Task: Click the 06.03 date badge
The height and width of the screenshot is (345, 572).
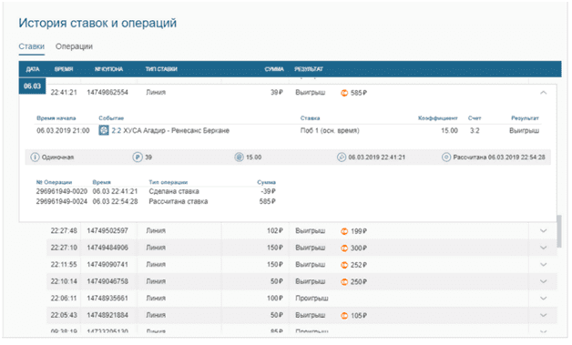Action: [x=32, y=86]
